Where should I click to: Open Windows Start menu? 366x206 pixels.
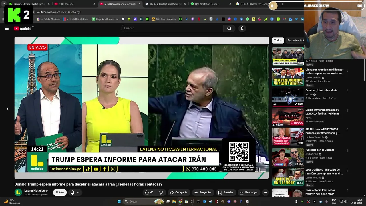[119, 201]
